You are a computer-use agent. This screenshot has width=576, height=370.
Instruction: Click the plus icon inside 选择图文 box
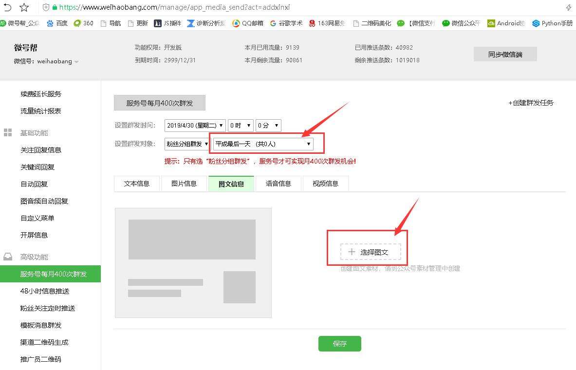[x=352, y=252]
